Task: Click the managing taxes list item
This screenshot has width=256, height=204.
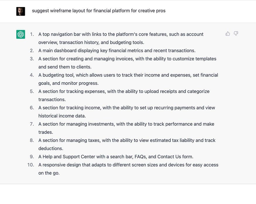Action: [x=127, y=144]
